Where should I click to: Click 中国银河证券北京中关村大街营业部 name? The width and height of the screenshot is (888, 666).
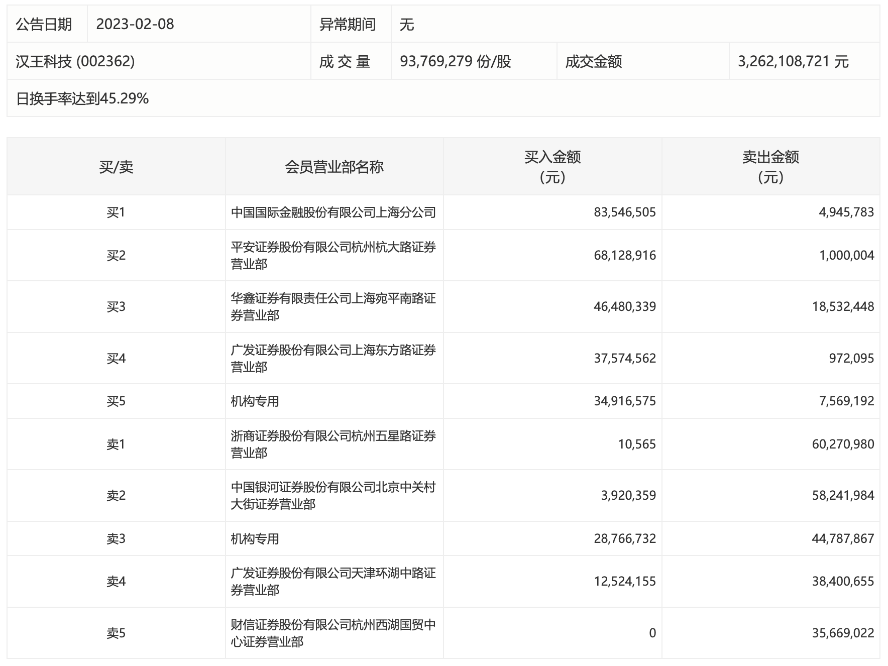point(333,496)
